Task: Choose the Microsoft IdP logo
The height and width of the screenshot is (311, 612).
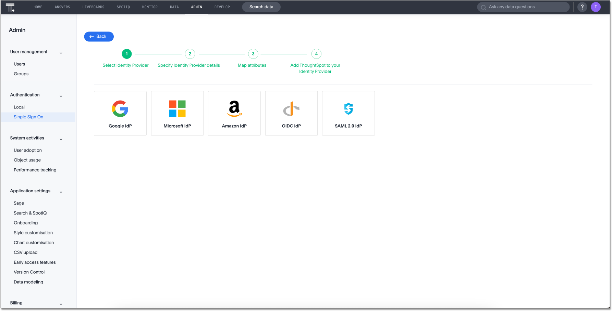Action: point(177,109)
